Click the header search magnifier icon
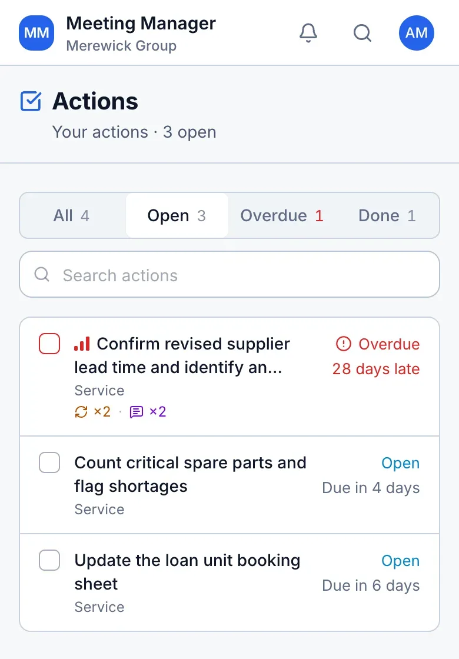The image size is (459, 659). (362, 33)
